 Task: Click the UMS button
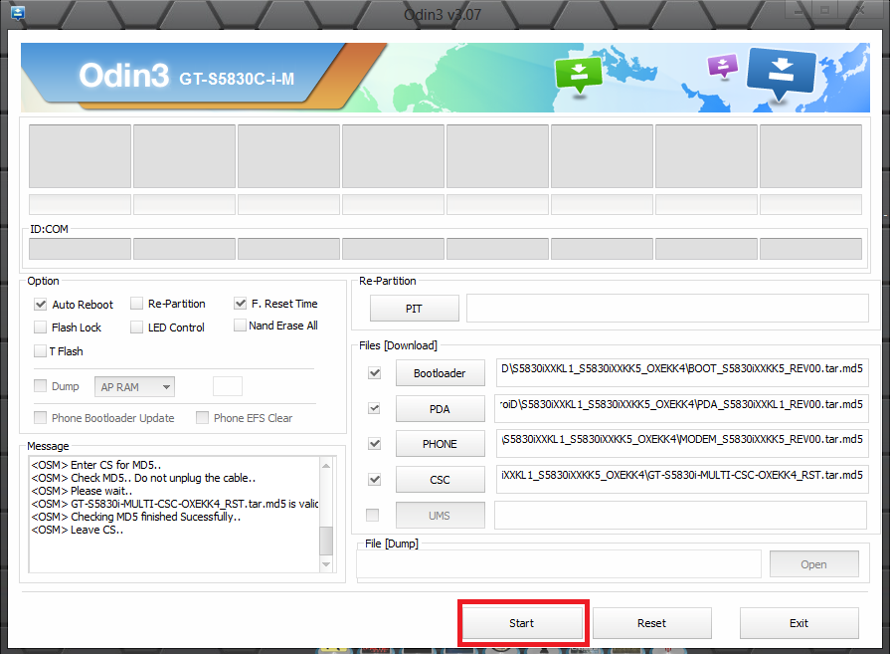tap(440, 516)
